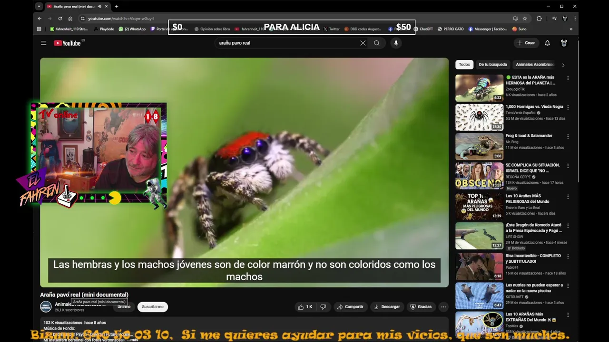
Task: Show more bookmarks with the chevron
Action: pos(571,29)
